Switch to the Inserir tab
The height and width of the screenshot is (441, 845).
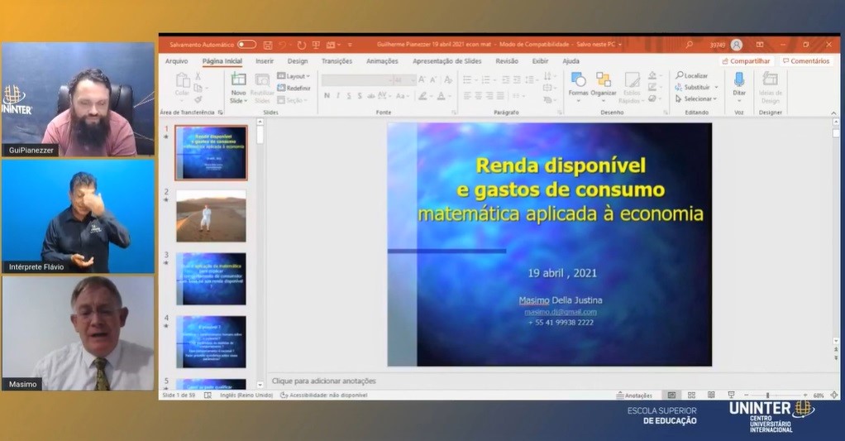tap(265, 61)
